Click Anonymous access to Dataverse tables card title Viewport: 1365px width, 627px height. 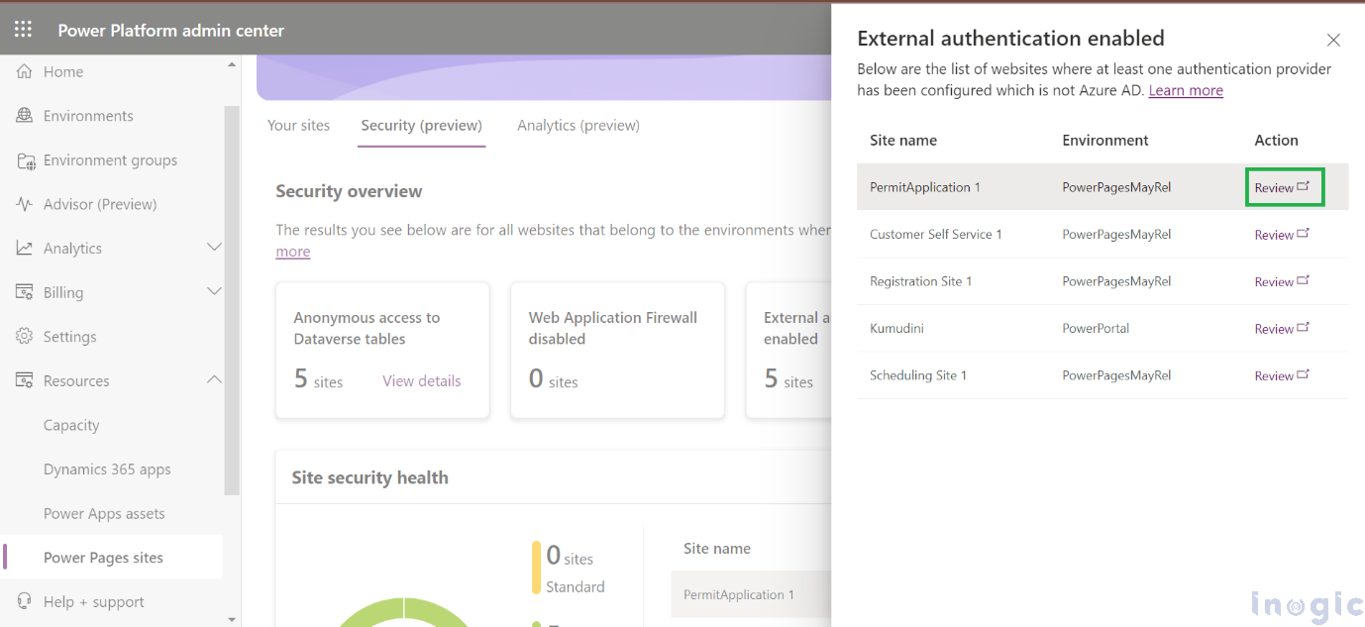coord(367,328)
